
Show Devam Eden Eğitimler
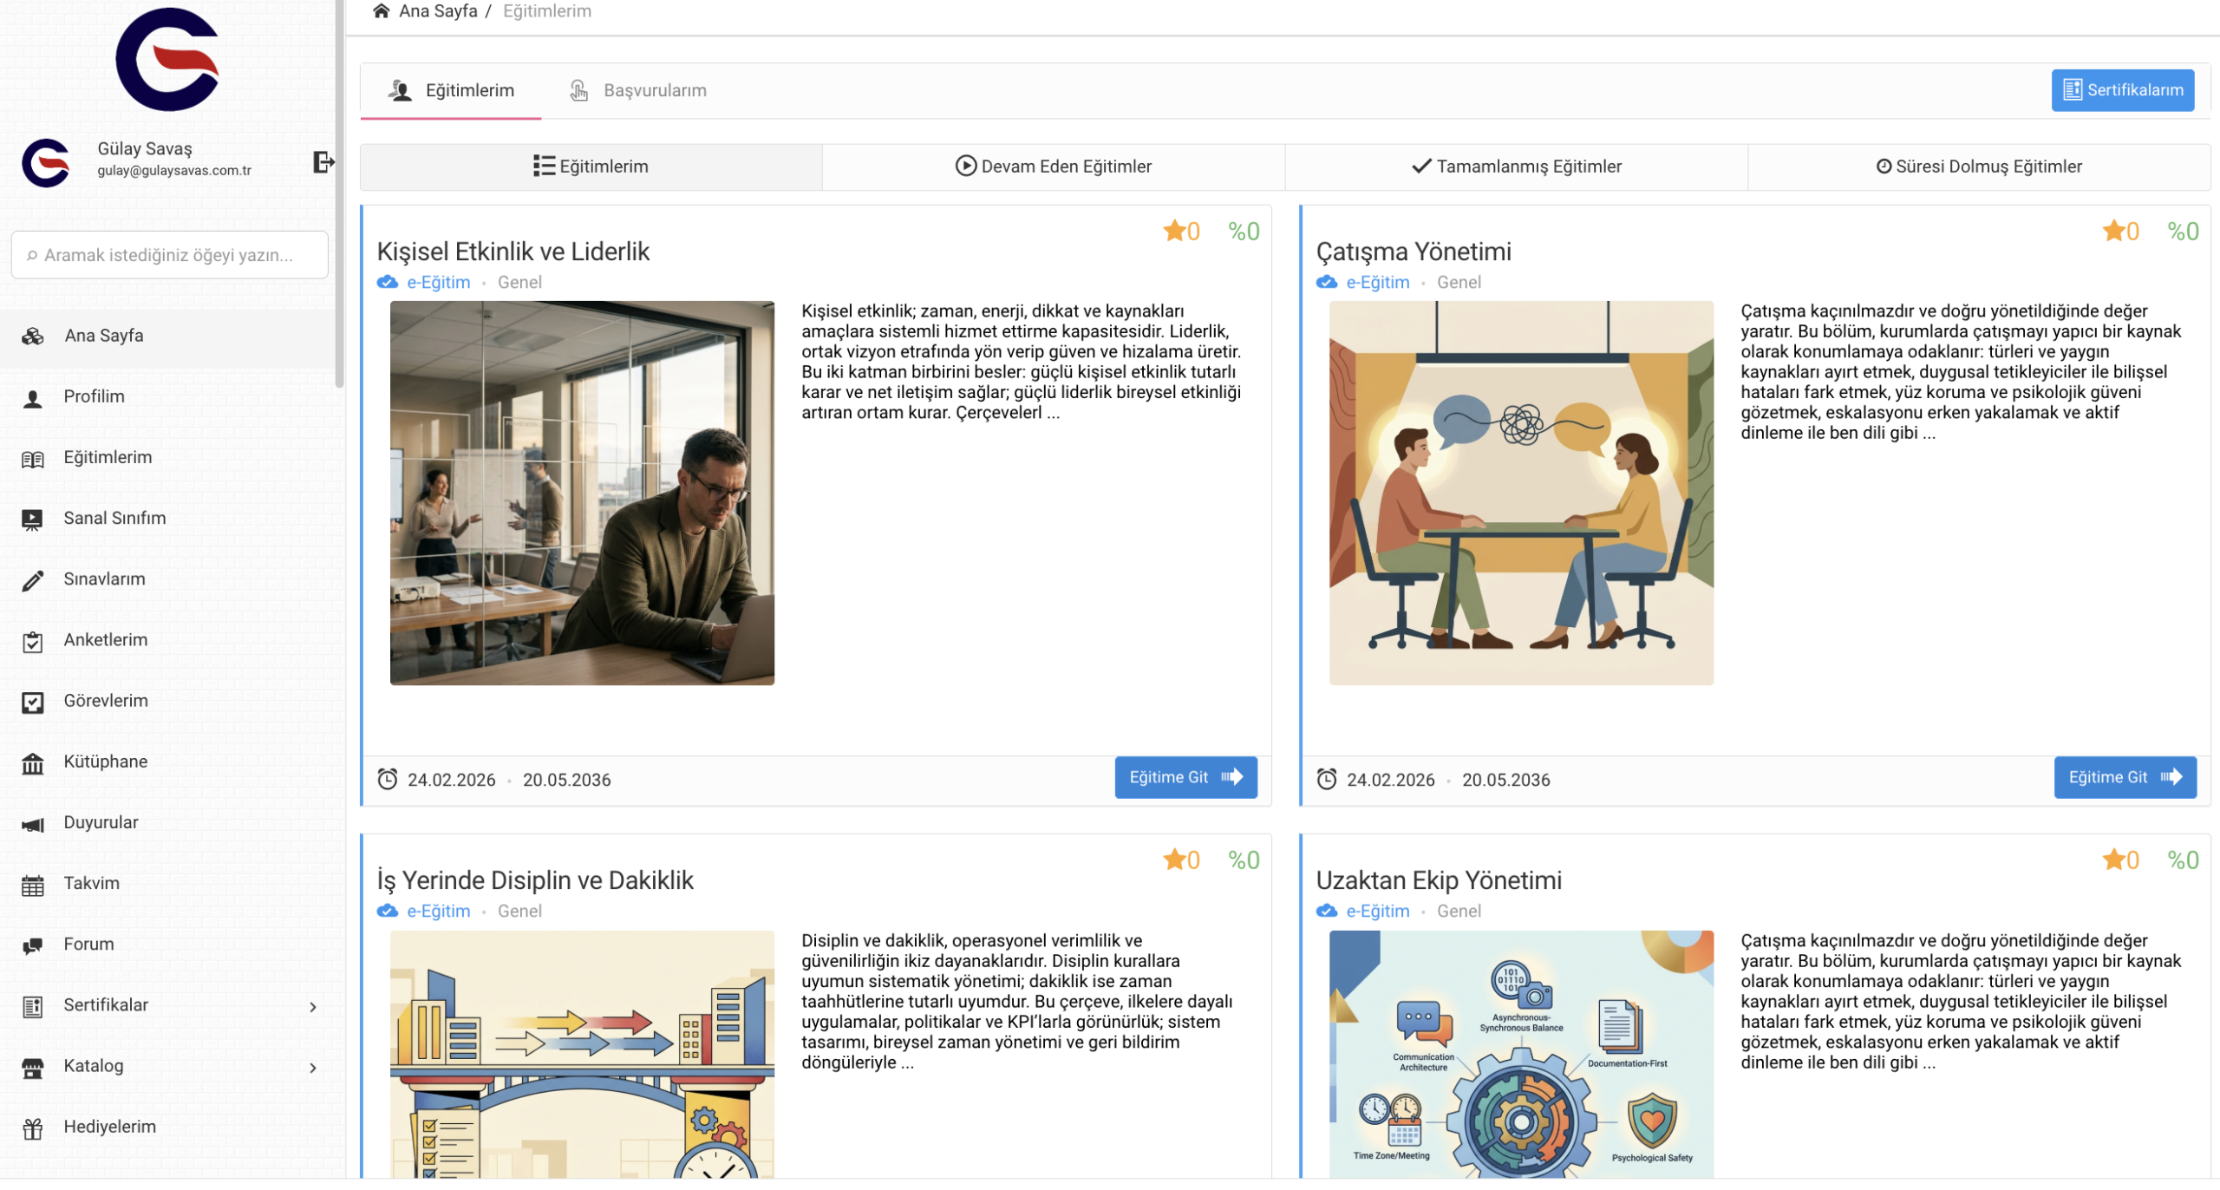pyautogui.click(x=1053, y=167)
